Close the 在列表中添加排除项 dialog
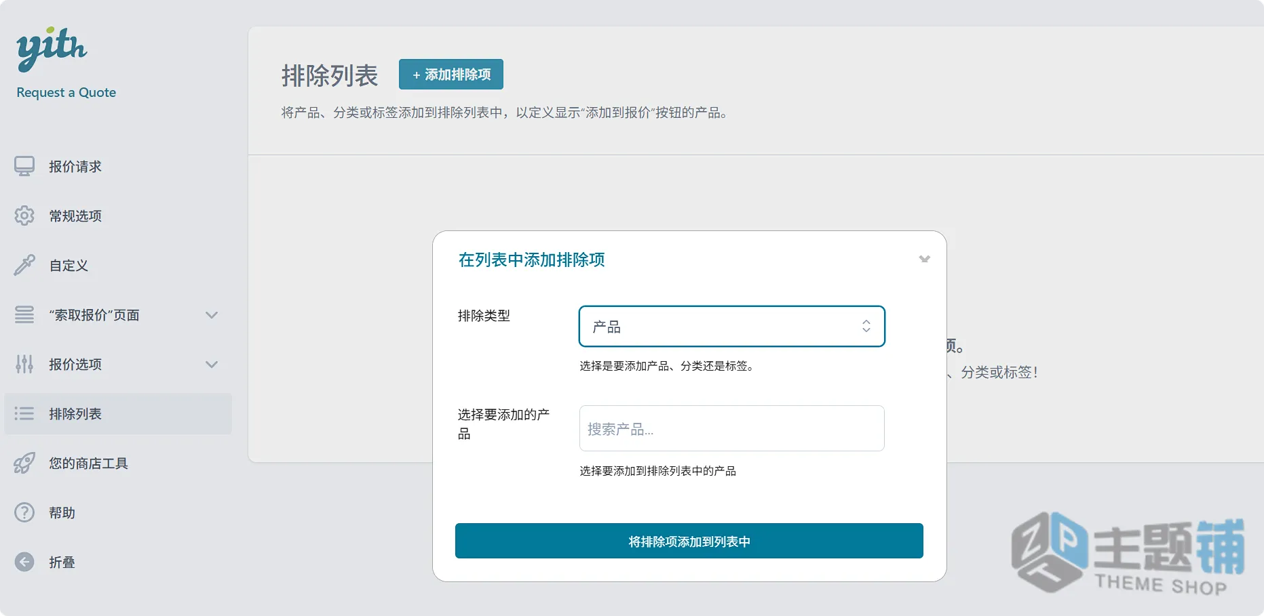 click(x=924, y=259)
